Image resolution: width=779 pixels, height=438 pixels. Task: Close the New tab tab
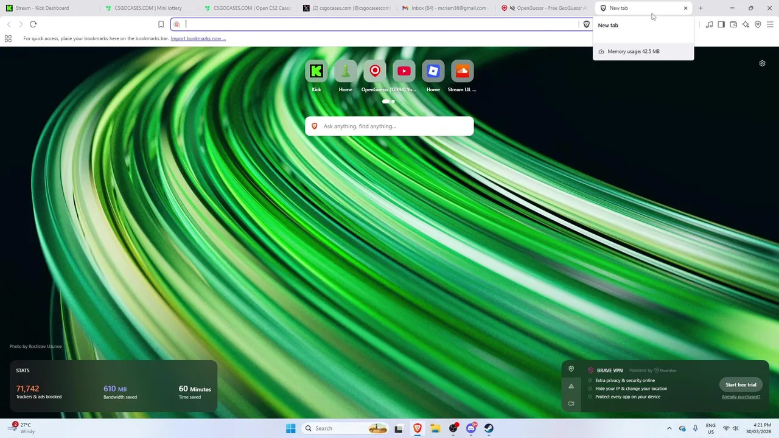(685, 8)
